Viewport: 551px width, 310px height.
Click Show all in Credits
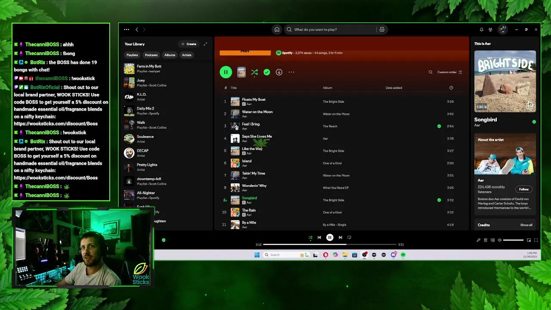526,225
